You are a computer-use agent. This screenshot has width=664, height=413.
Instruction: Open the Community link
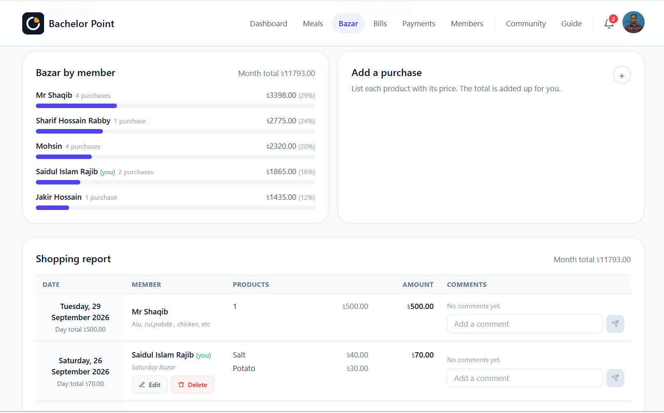[x=526, y=23]
